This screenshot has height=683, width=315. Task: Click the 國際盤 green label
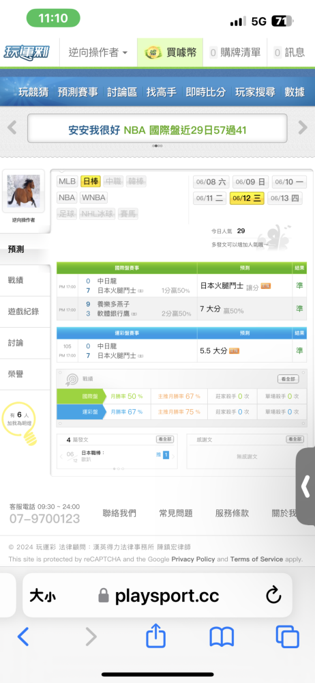click(81, 396)
